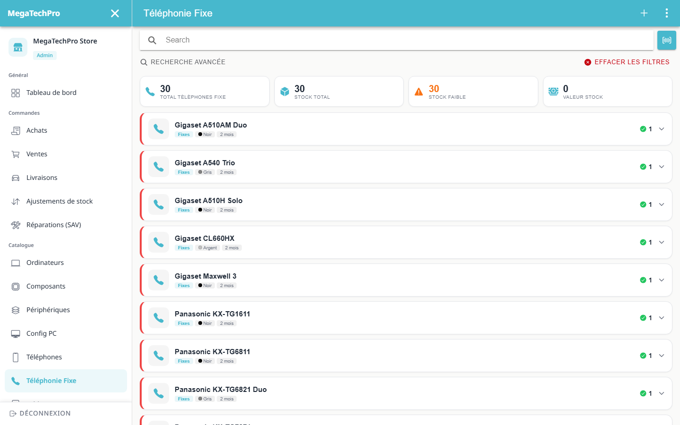Click the Gris color tag on Gigaset A540 Trio
The width and height of the screenshot is (680, 425).
coord(205,172)
